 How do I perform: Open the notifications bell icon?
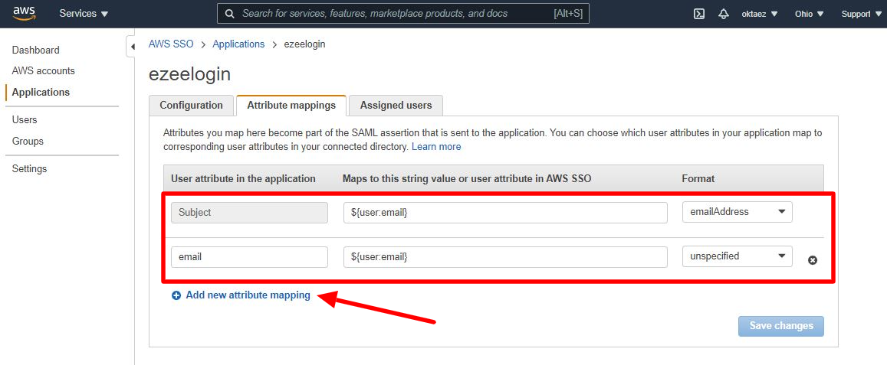(724, 14)
